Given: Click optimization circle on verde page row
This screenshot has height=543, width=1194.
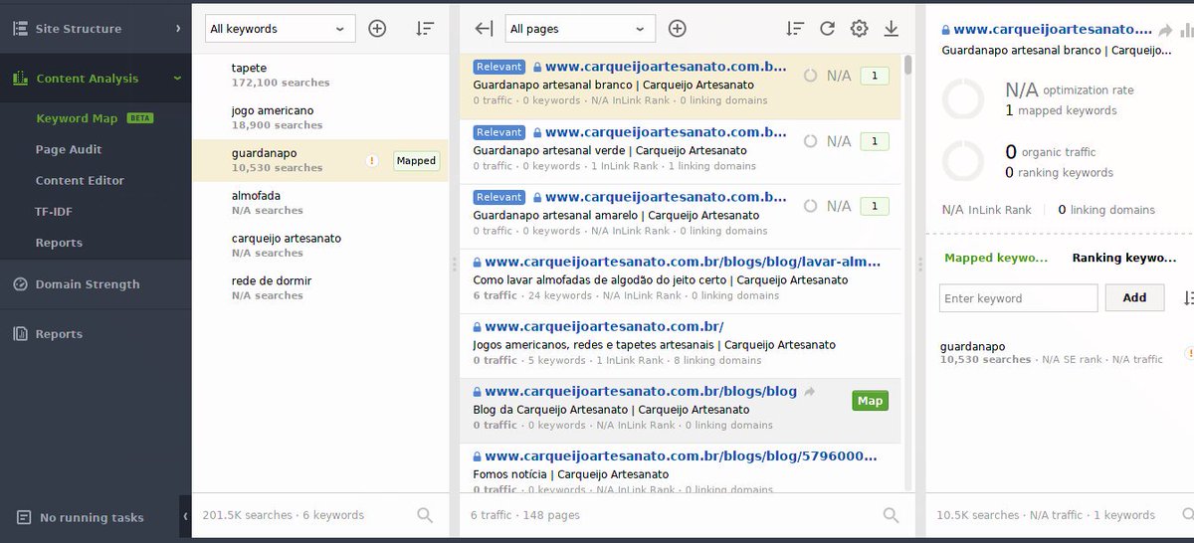Looking at the screenshot, I should point(810,141).
